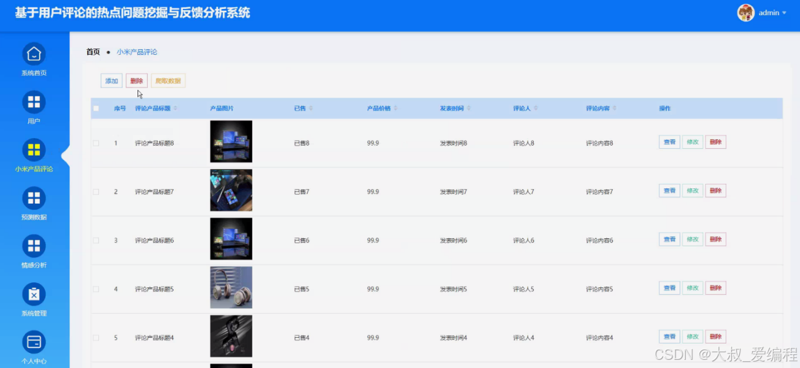Screen dimensions: 800x368
Task: Expand the admin user dropdown
Action: coord(784,13)
